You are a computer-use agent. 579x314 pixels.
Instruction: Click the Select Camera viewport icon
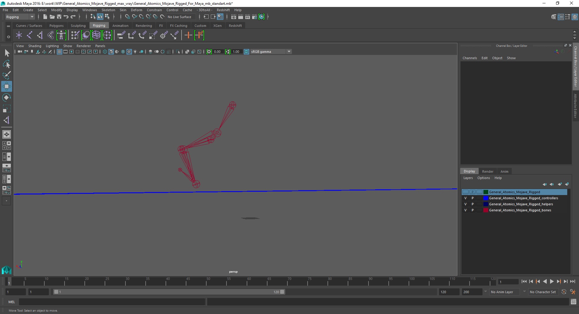point(20,52)
